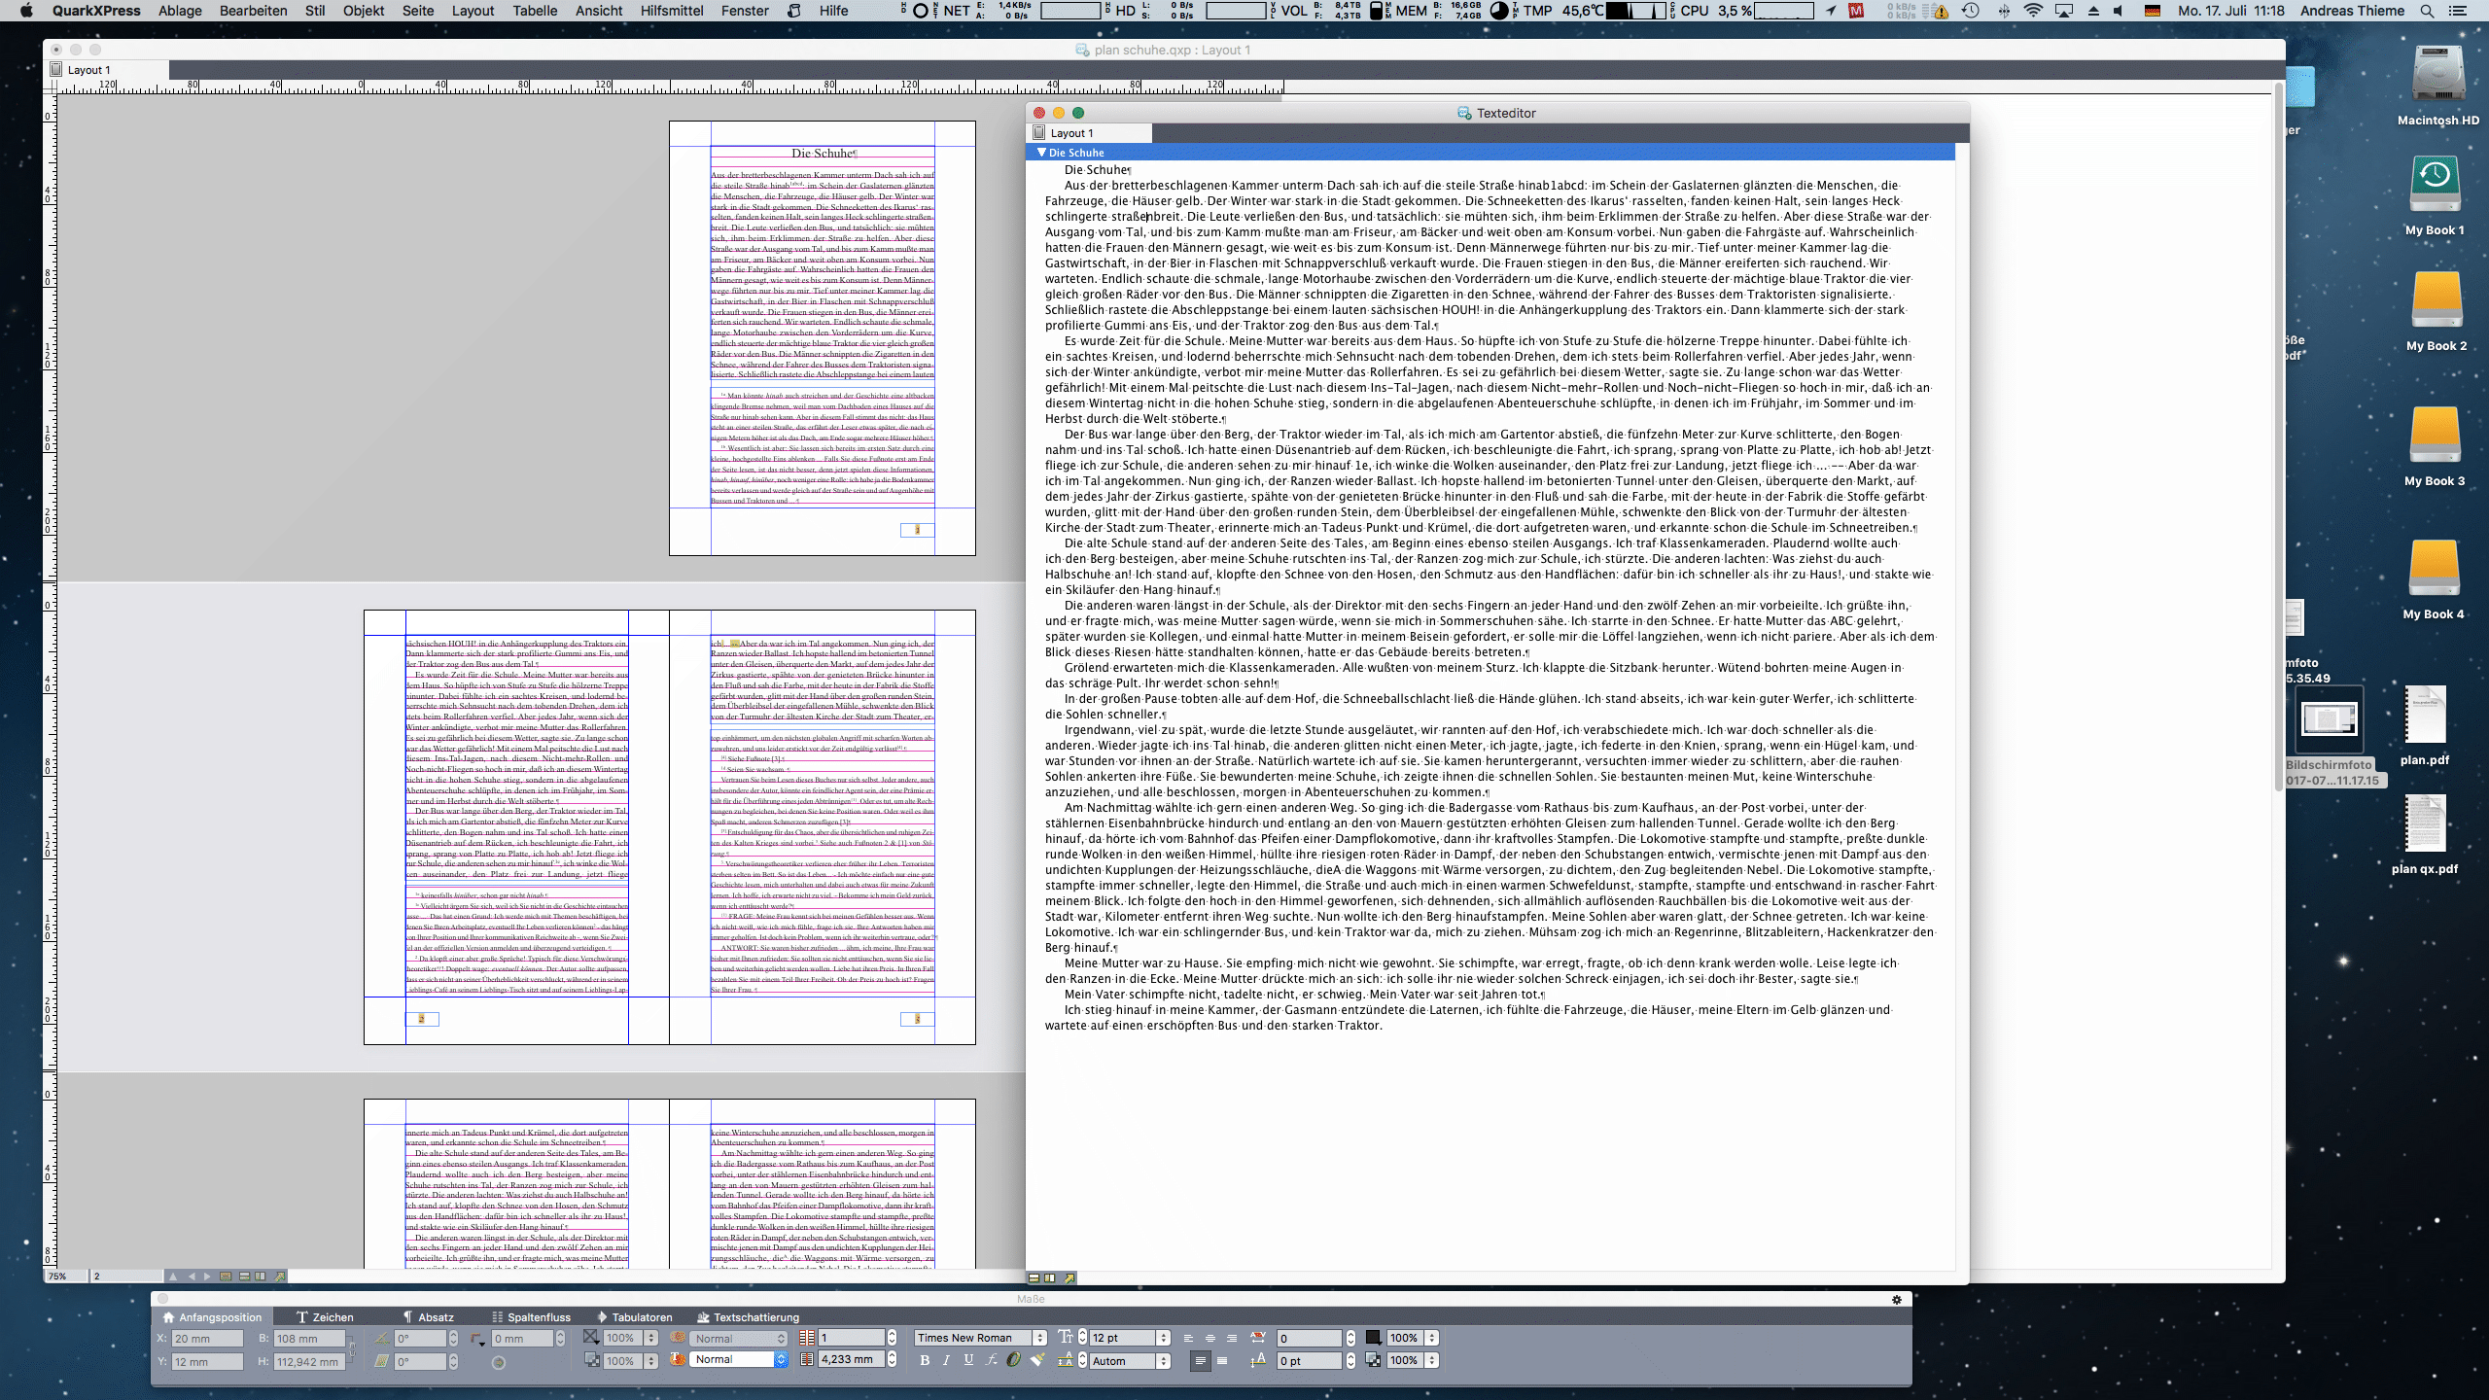The height and width of the screenshot is (1400, 2489).
Task: Click export arrow icon in layout status bar
Action: click(280, 1277)
